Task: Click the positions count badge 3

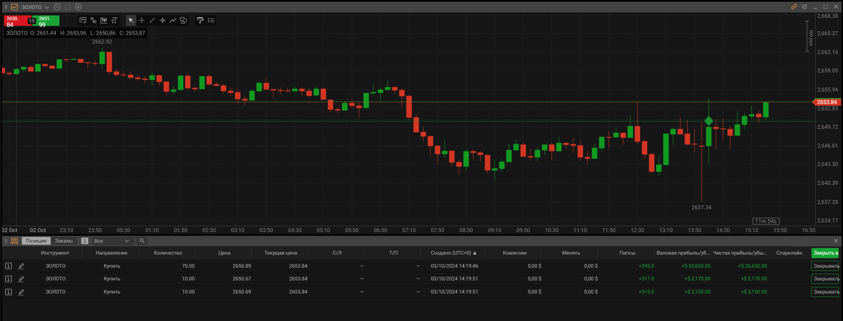Action: pyautogui.click(x=85, y=241)
